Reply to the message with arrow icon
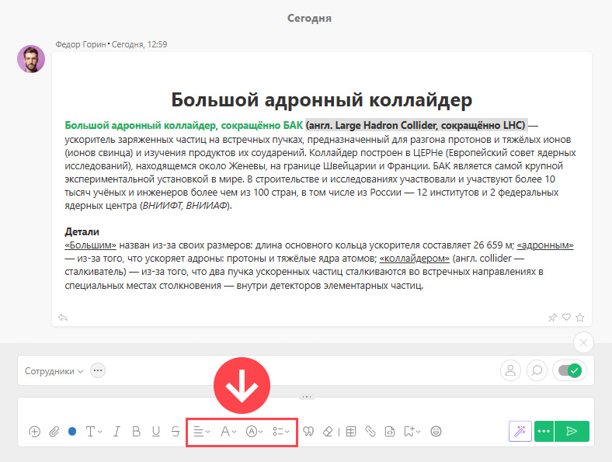 click(63, 318)
